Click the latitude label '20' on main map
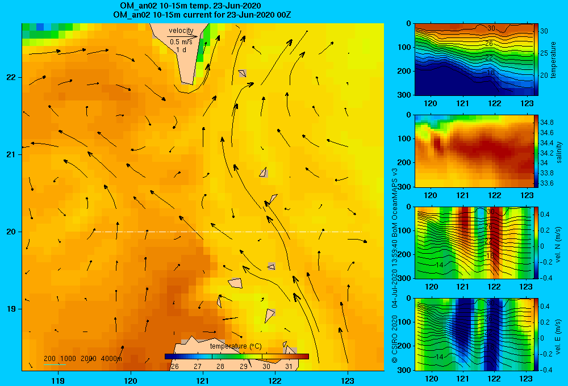 [x=11, y=232]
